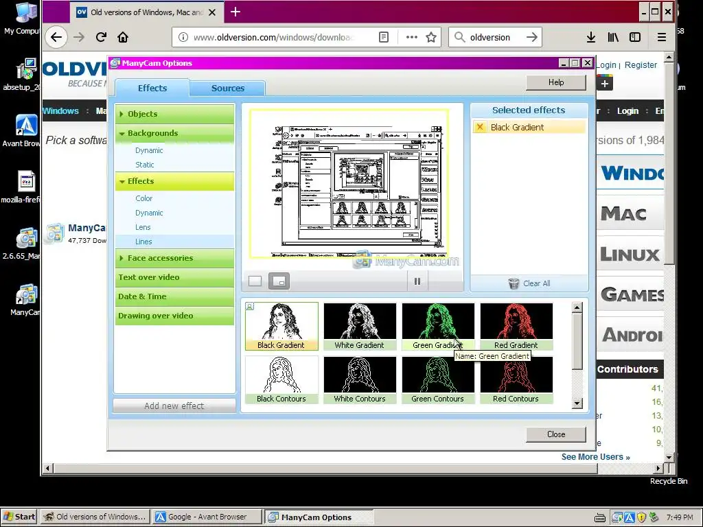Open Avant Browser desktop shortcut
Screen dimensions: 703x527
point(24,130)
